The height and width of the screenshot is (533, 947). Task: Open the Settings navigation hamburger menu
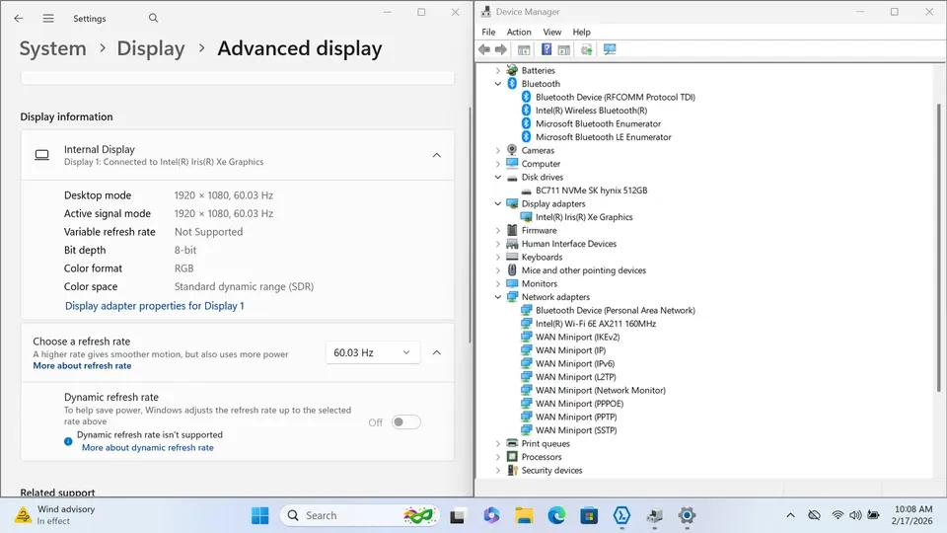[47, 18]
